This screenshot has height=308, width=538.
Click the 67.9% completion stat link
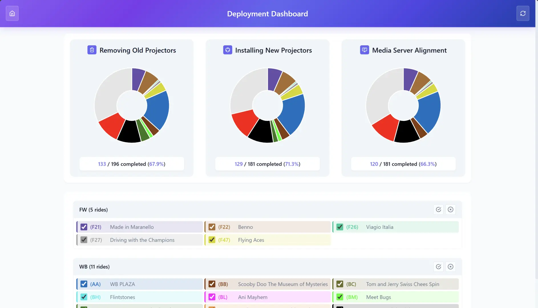[x=157, y=164]
